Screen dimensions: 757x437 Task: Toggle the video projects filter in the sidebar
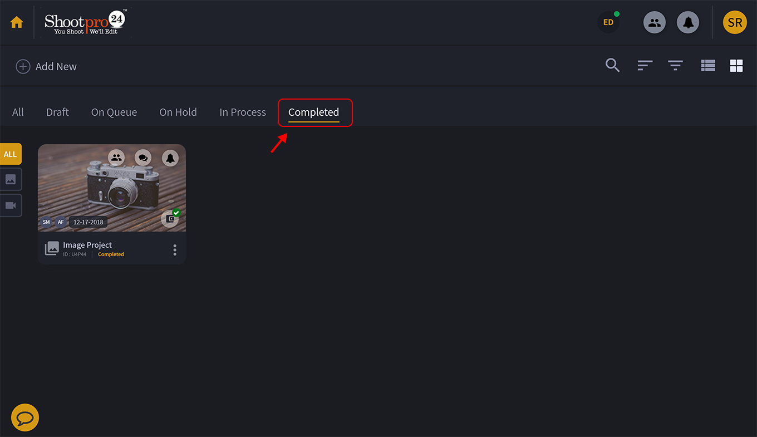(9, 205)
